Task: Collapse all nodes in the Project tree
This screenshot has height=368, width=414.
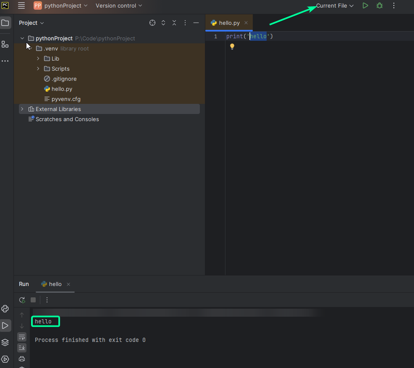Action: tap(174, 23)
